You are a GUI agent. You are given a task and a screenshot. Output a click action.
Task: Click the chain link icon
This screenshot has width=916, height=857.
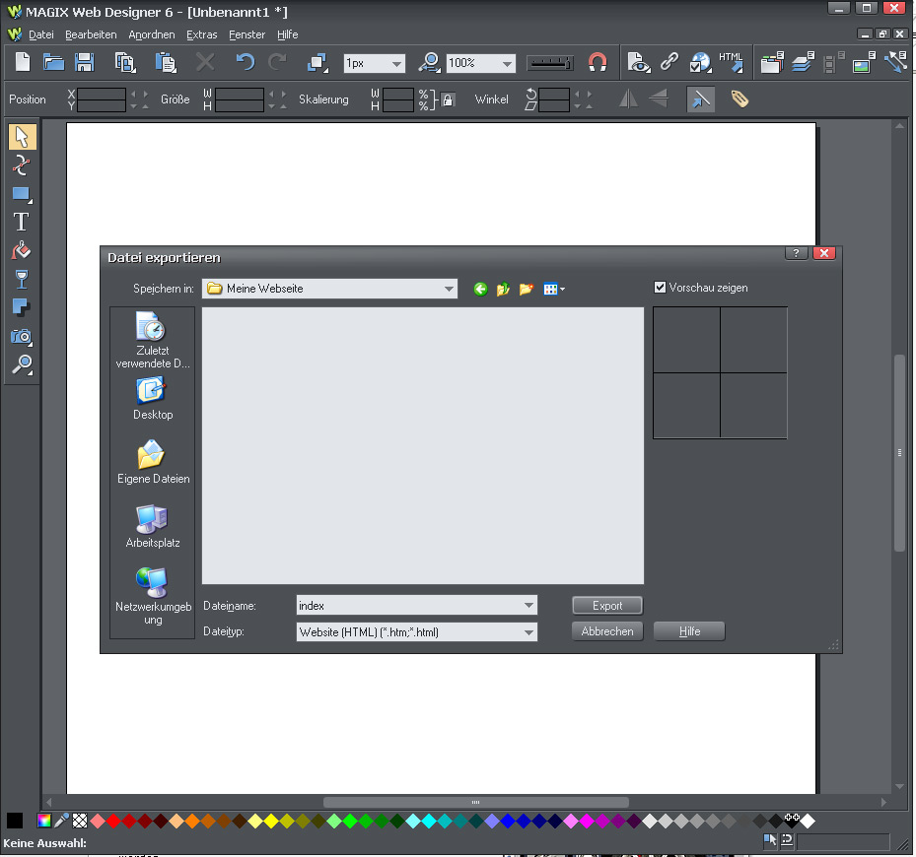669,61
